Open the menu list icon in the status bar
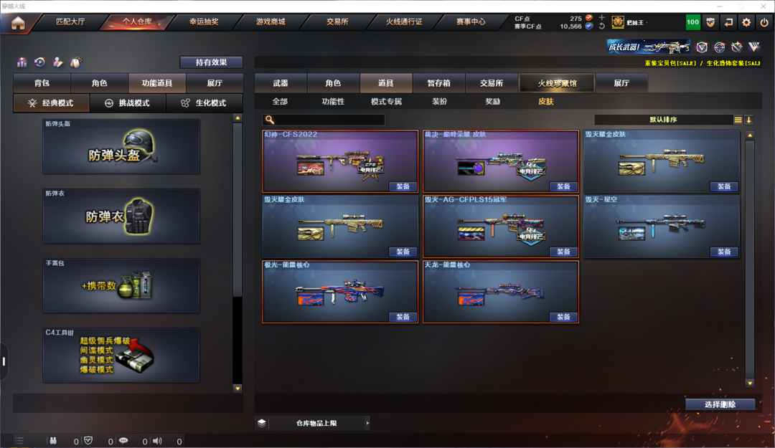This screenshot has width=775, height=448. [19, 441]
